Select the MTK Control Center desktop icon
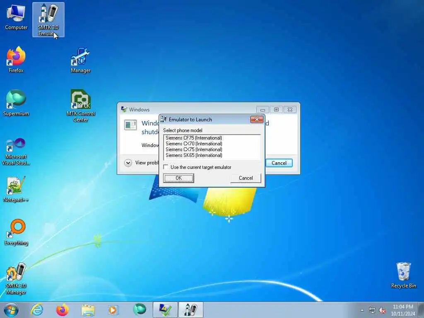The image size is (424, 318). (x=81, y=106)
